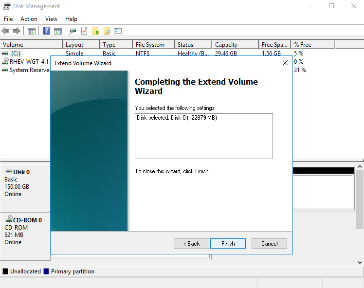Click the Show/Hide Console Tree icon
Screen dimensions: 364x288
coord(32,31)
